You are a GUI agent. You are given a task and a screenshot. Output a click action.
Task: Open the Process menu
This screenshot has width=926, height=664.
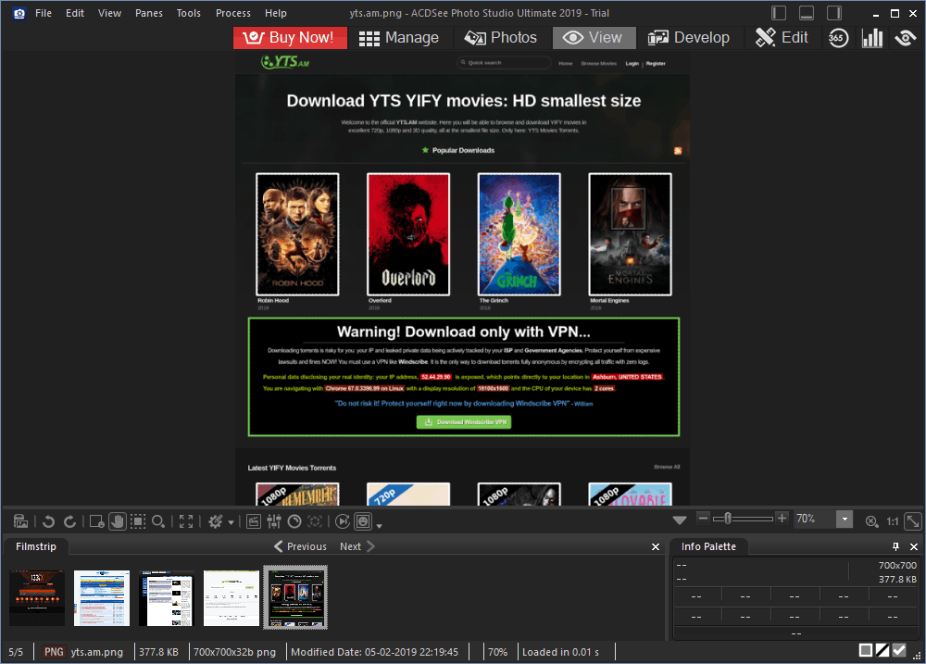[x=232, y=13]
